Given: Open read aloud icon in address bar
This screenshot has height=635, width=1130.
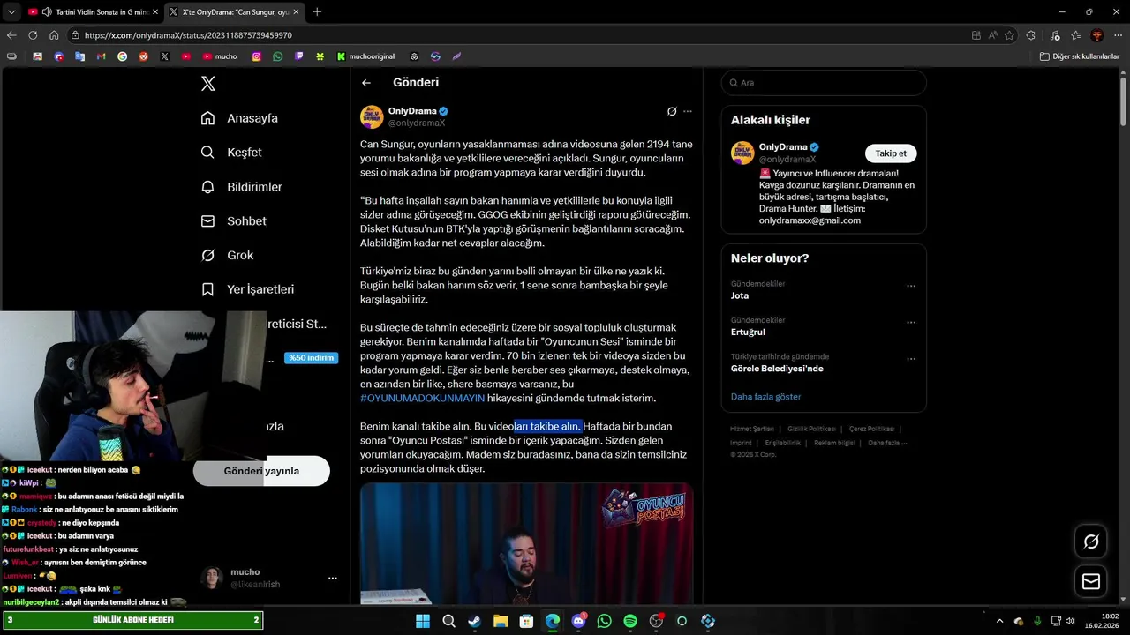Looking at the screenshot, I should click(x=993, y=35).
